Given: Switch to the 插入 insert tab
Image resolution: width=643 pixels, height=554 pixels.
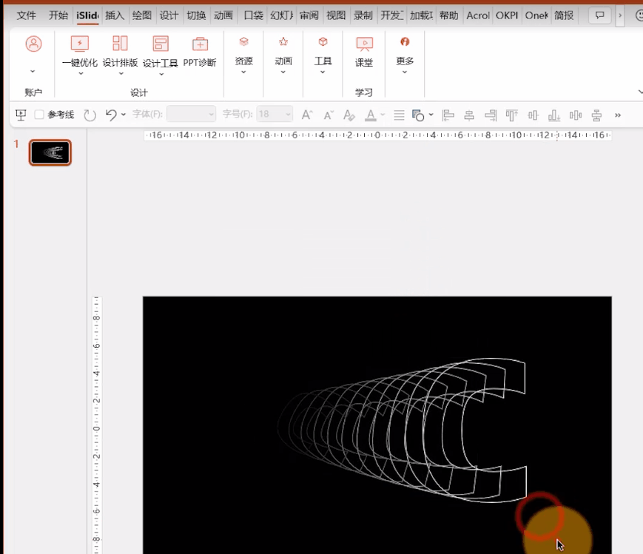Looking at the screenshot, I should coord(115,16).
